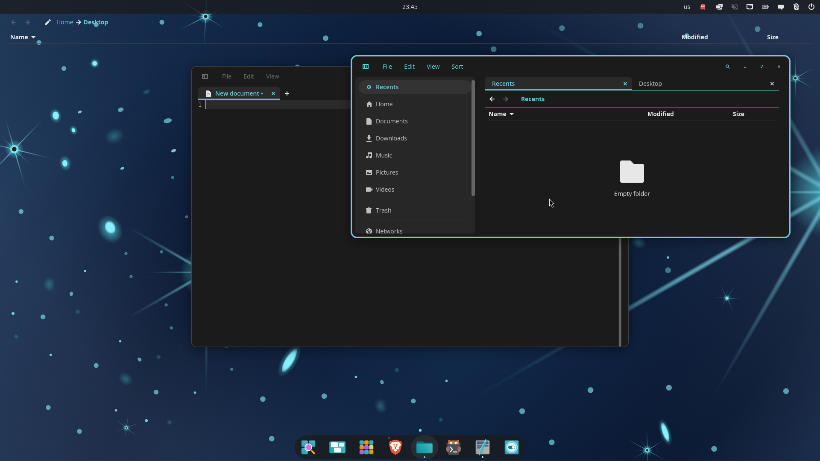Open the Pictures folder in the sidebar
Image resolution: width=820 pixels, height=461 pixels.
coord(415,172)
